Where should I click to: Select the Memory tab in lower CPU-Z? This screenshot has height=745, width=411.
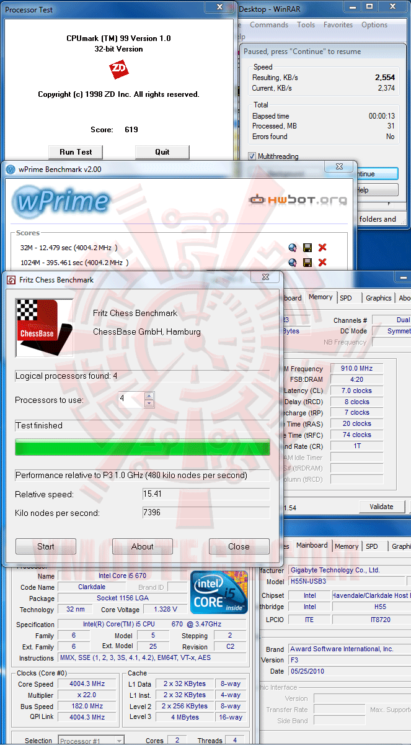tap(346, 546)
